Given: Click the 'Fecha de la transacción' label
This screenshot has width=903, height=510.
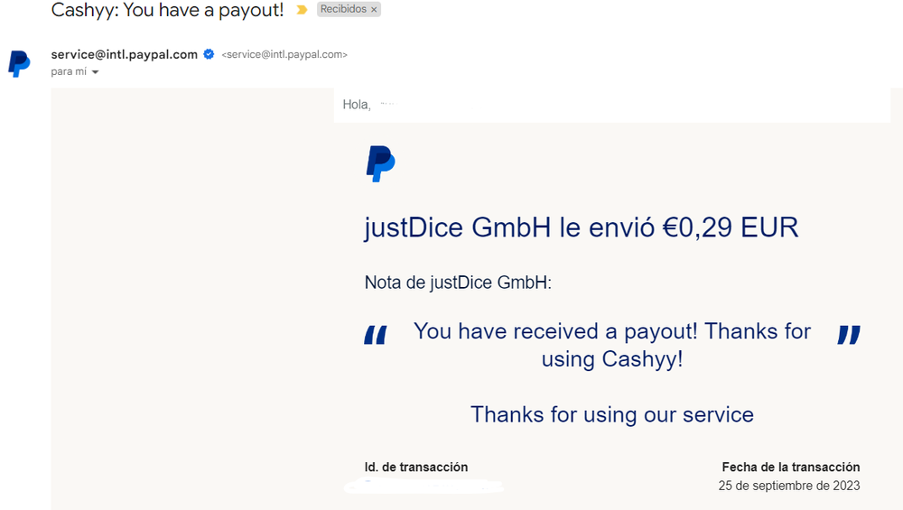Looking at the screenshot, I should point(791,467).
